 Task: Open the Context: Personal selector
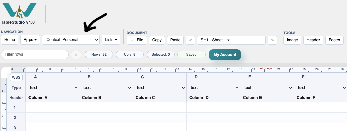point(71,40)
